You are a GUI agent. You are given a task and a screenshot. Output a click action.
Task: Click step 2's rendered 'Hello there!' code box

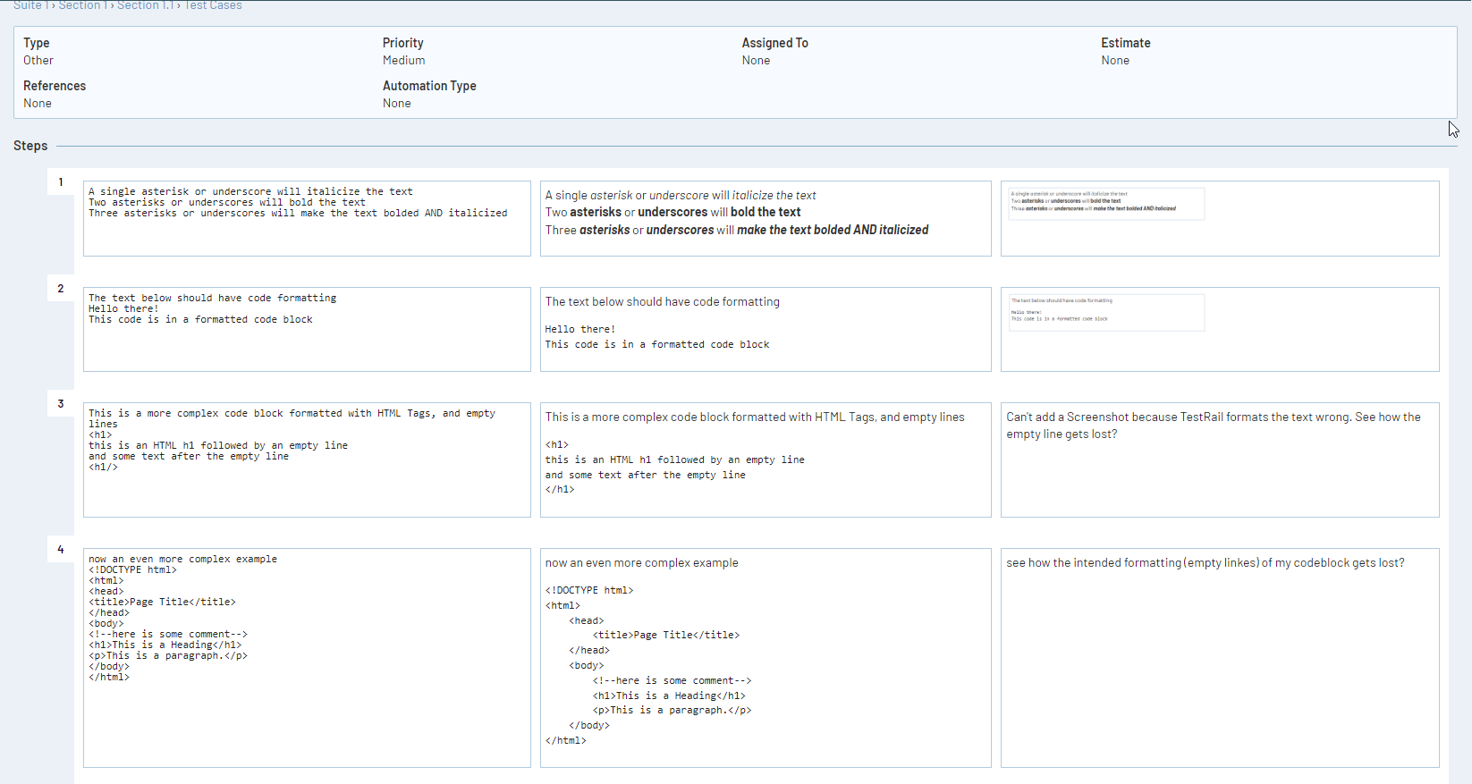pos(765,337)
